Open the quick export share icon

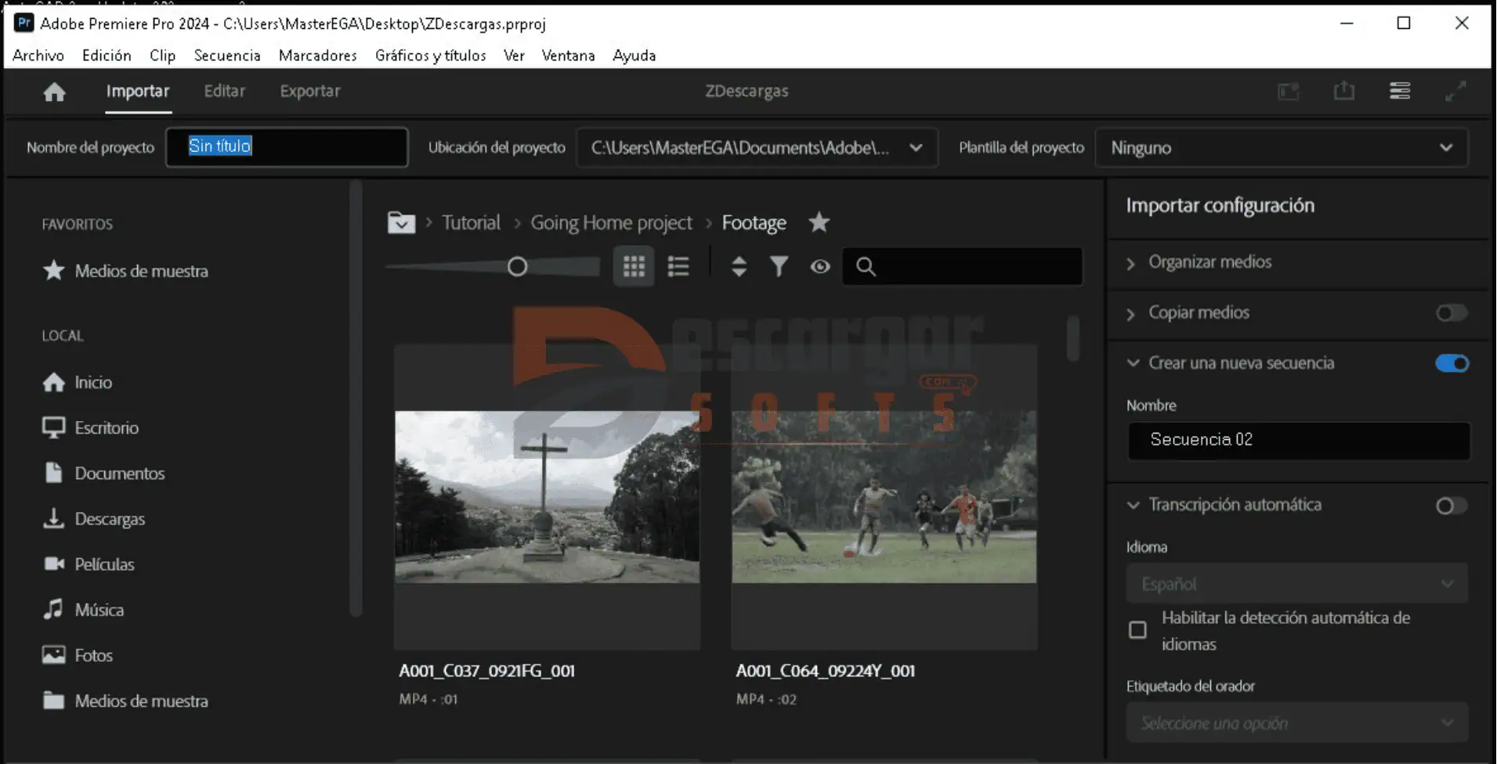click(x=1344, y=91)
